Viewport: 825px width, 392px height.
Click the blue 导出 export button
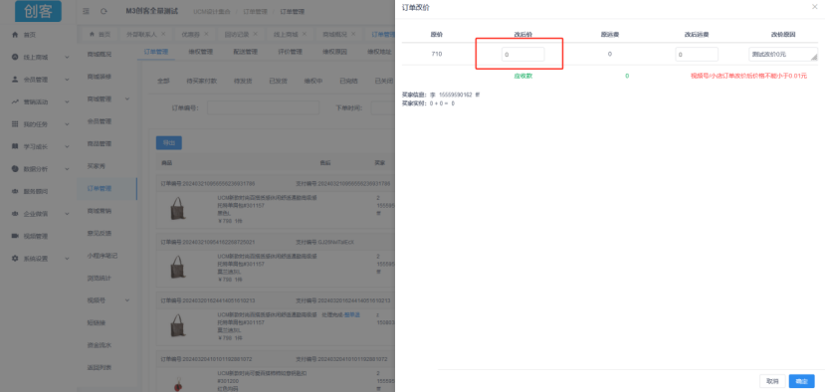click(169, 142)
